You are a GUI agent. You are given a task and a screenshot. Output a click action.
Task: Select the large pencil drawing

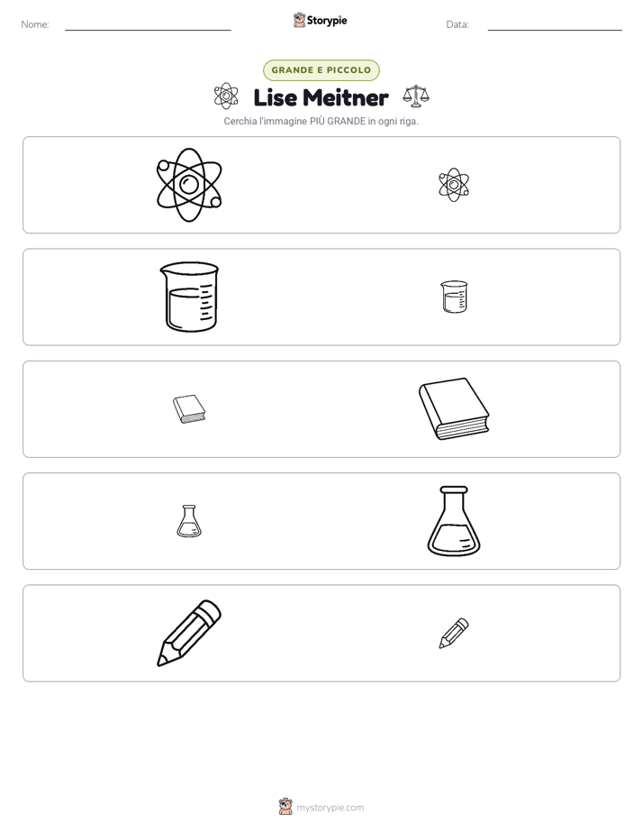click(x=189, y=633)
